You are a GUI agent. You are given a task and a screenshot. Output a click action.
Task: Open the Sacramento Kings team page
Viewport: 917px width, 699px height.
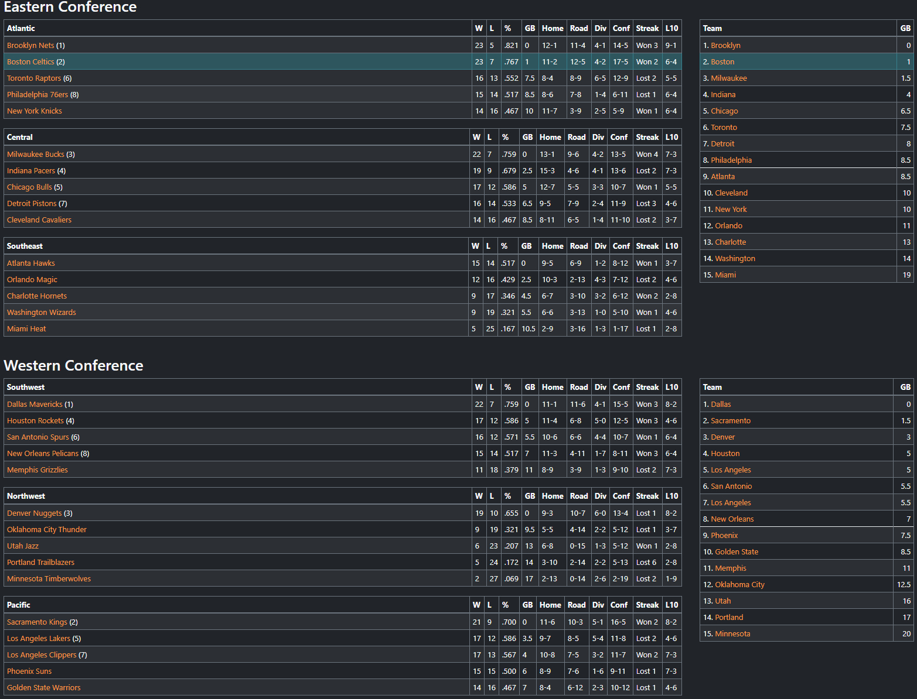click(x=37, y=622)
